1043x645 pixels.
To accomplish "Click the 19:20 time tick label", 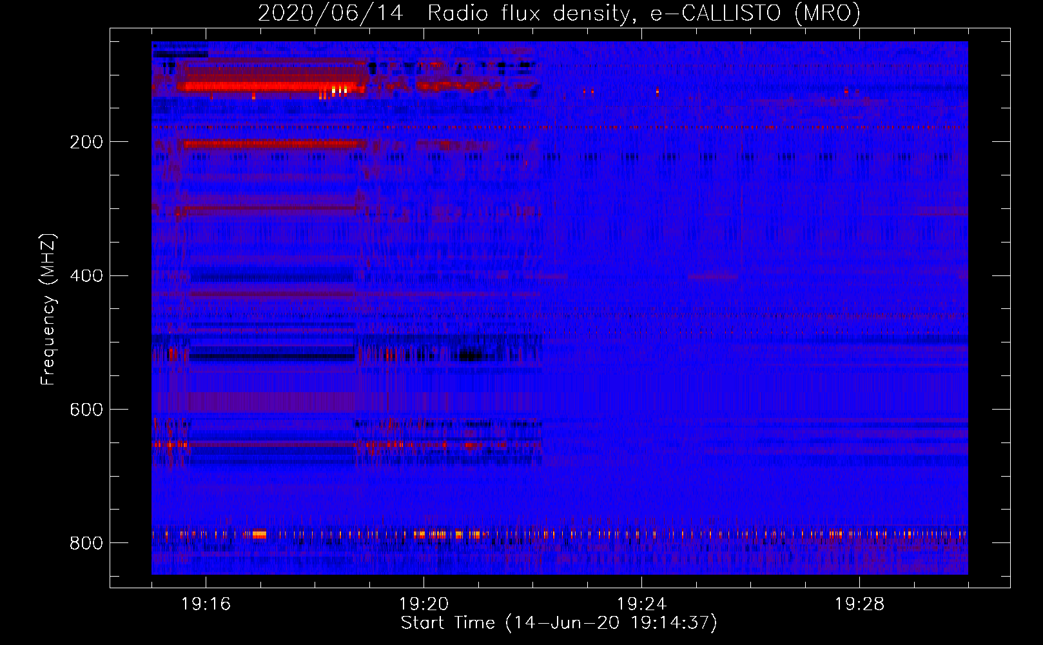I will (424, 604).
